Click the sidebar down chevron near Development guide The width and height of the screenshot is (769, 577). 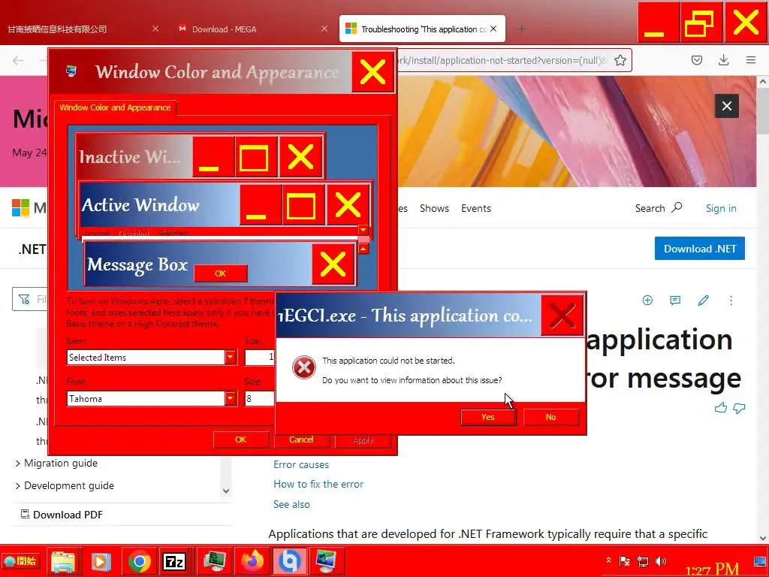[x=226, y=491]
